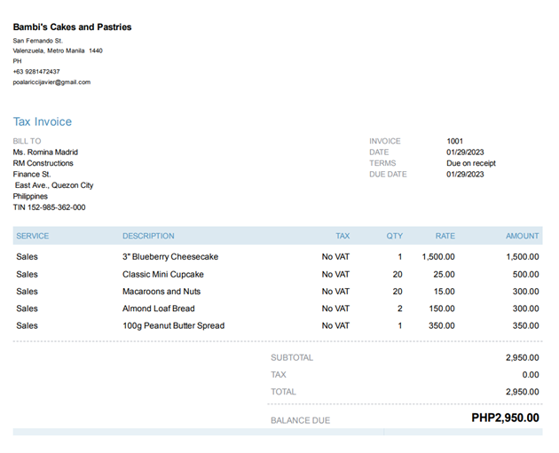The width and height of the screenshot is (559, 453).
Task: Select Macaroons and Nuts description
Action: click(161, 292)
